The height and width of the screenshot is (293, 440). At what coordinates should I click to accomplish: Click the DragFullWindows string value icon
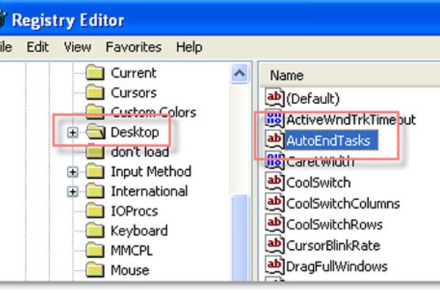click(274, 266)
